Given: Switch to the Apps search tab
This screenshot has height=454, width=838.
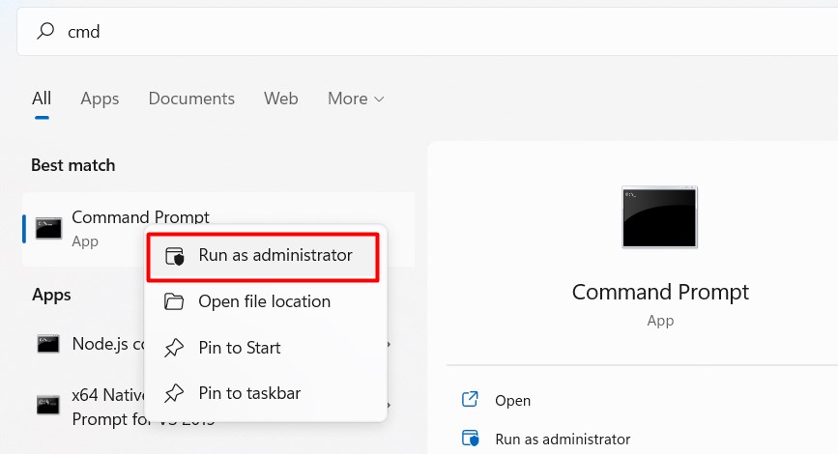Looking at the screenshot, I should [x=100, y=99].
